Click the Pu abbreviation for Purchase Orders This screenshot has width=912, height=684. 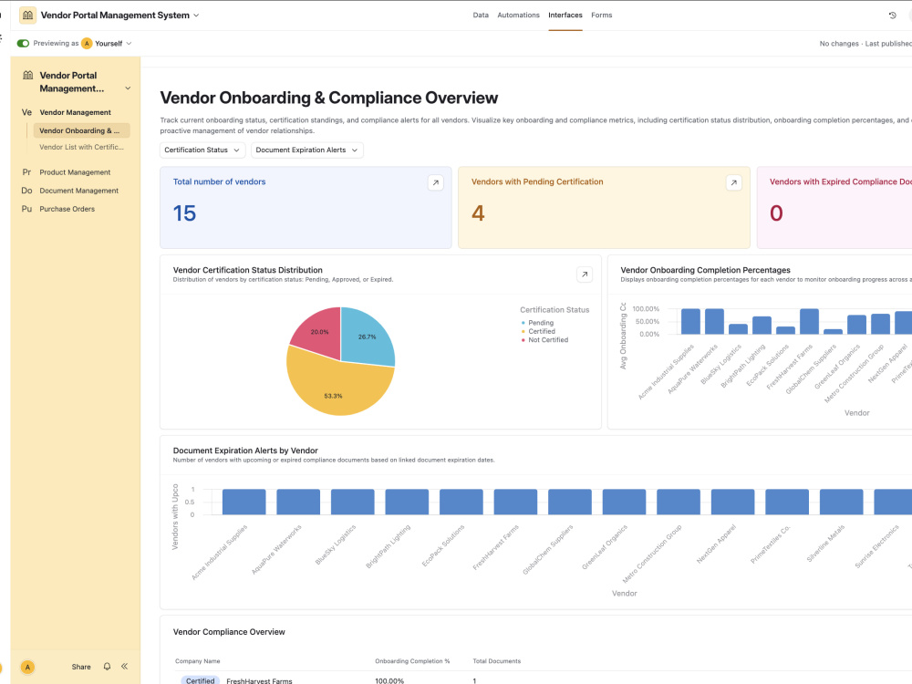[x=26, y=209]
